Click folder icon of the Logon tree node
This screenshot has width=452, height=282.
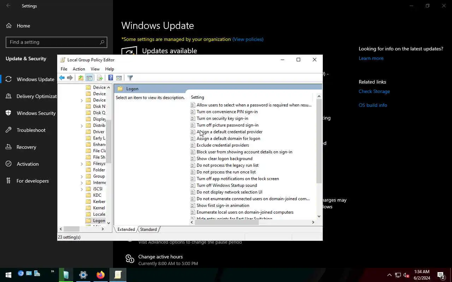point(88,221)
